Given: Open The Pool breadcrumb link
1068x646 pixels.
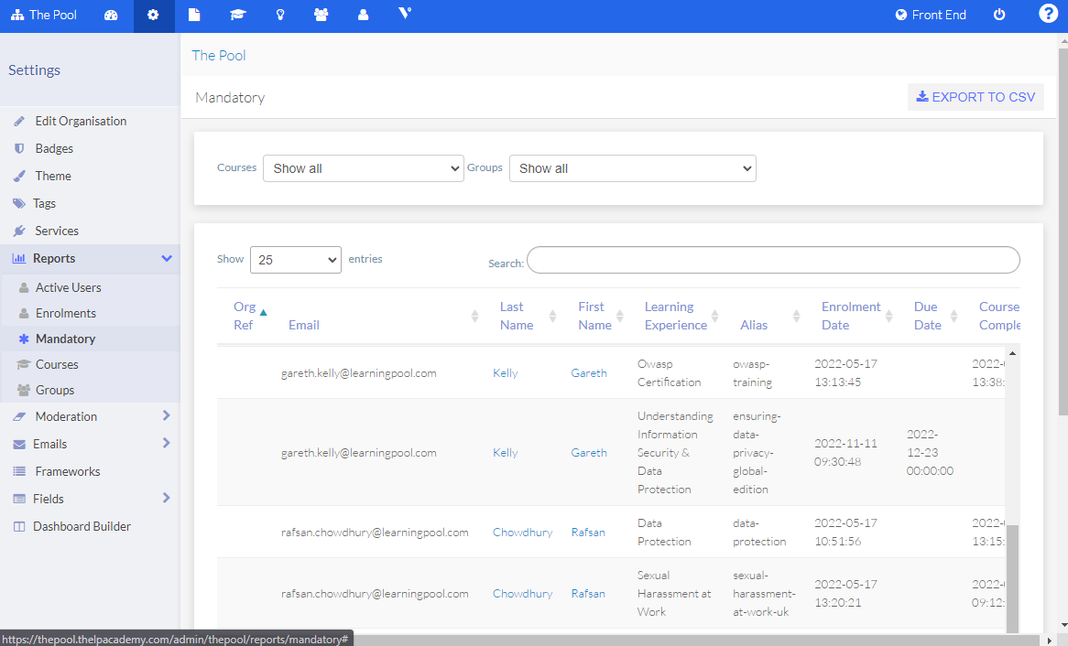Looking at the screenshot, I should pos(218,55).
